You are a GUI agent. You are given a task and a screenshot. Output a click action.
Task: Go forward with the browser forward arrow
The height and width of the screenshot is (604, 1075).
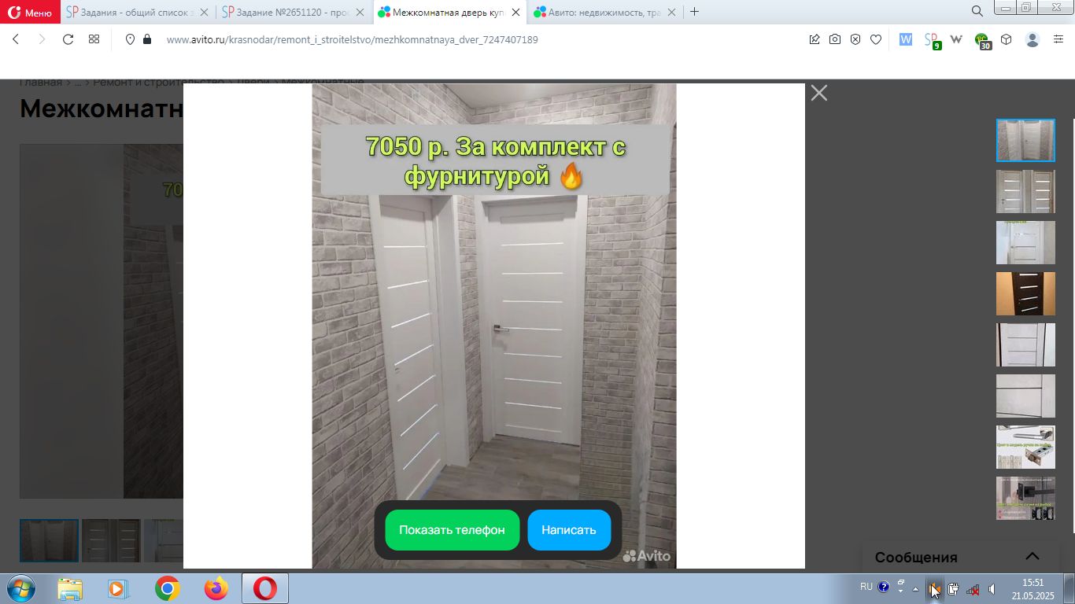point(42,39)
